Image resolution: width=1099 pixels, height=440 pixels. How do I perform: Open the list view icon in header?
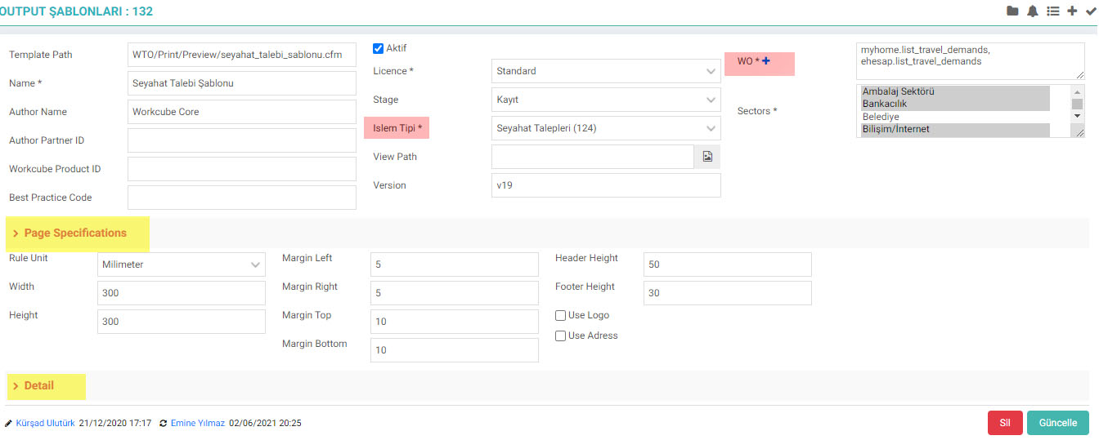pyautogui.click(x=1053, y=11)
